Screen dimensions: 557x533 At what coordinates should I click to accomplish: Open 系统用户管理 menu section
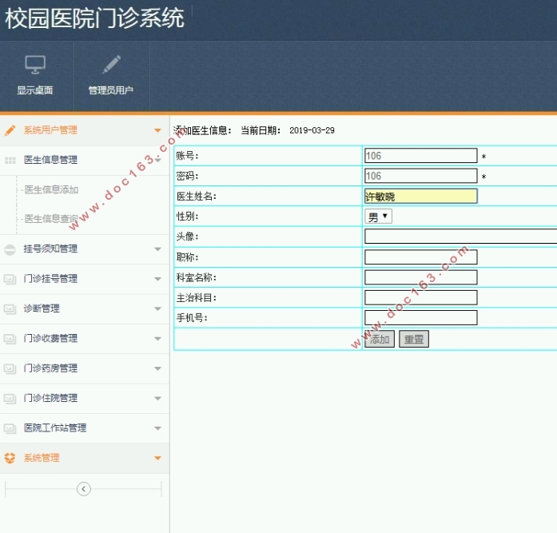coord(85,130)
